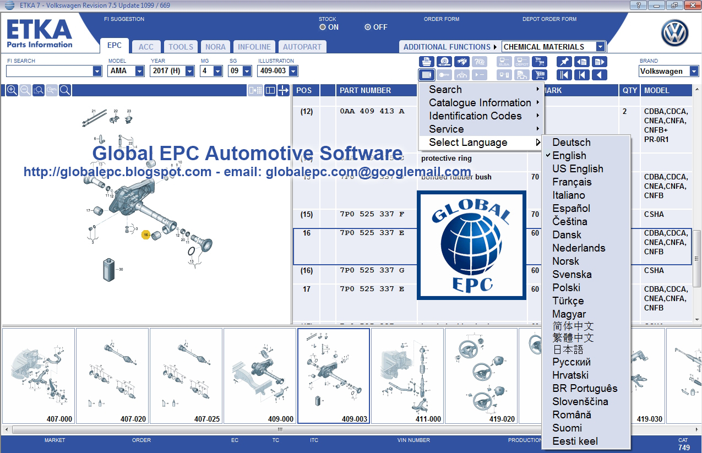This screenshot has height=453, width=702.
Task: Reset illustration zoom to 100%
Action: tap(52, 90)
